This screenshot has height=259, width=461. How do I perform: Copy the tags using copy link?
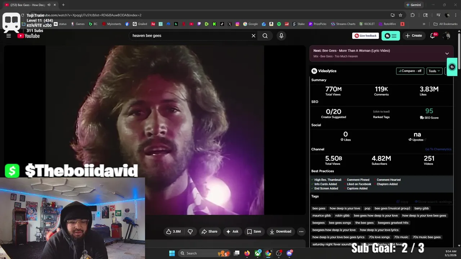pos(403,202)
